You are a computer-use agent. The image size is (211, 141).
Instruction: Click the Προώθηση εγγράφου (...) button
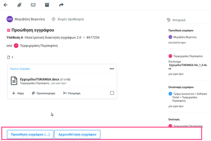[30, 134]
